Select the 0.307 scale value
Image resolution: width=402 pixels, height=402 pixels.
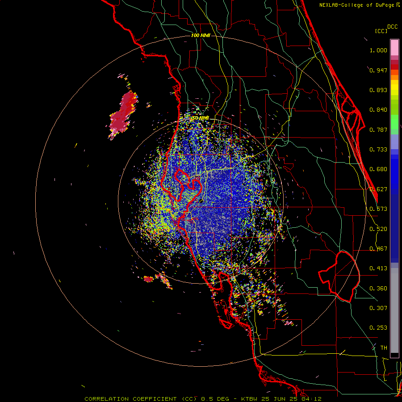point(378,308)
